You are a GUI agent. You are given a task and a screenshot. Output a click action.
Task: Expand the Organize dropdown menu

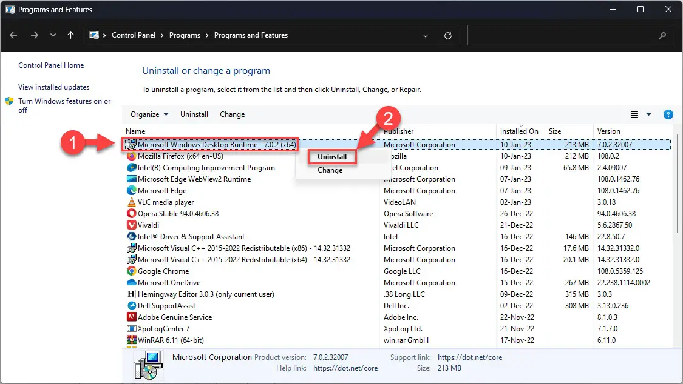[x=149, y=114]
